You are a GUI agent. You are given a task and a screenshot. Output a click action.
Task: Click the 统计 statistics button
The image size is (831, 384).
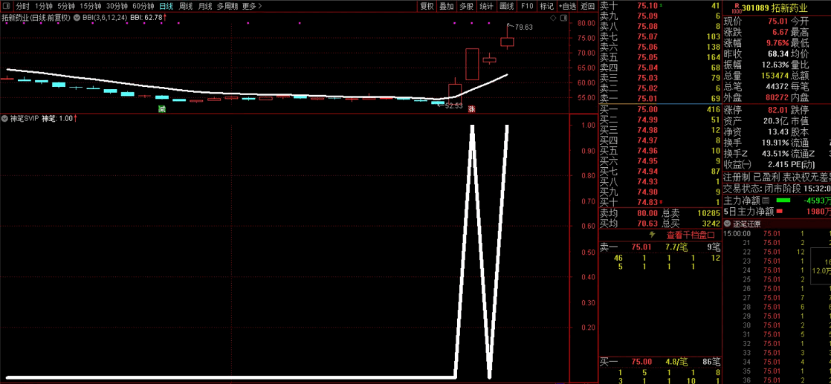(x=487, y=7)
